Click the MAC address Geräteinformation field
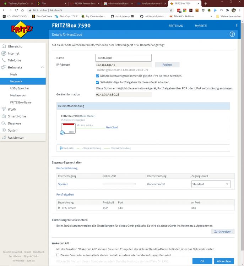 pyautogui.click(x=123, y=94)
